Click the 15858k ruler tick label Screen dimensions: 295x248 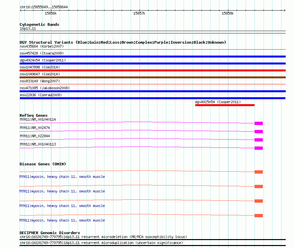[x=228, y=13]
